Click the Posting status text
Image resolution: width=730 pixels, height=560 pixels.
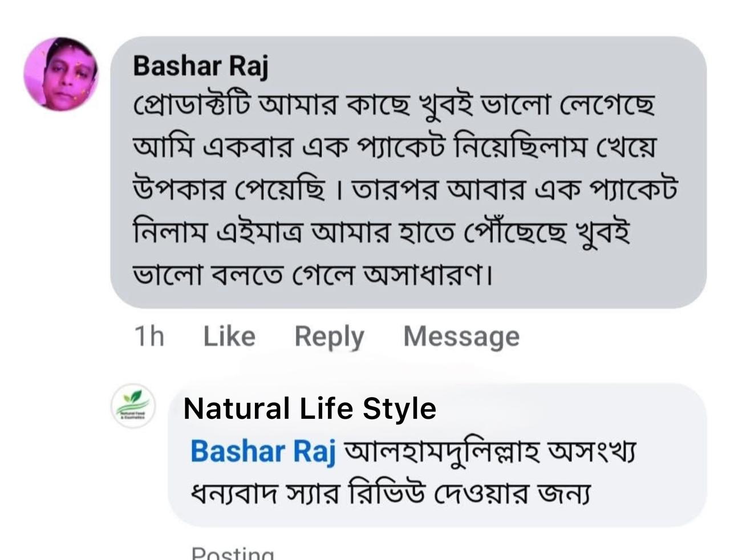[x=233, y=554]
